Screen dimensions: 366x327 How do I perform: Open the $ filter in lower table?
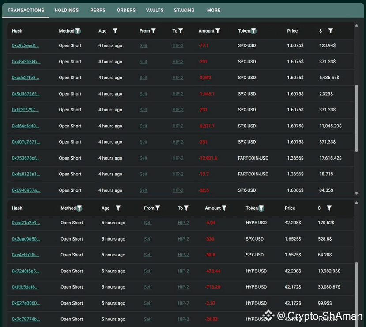tap(329, 208)
